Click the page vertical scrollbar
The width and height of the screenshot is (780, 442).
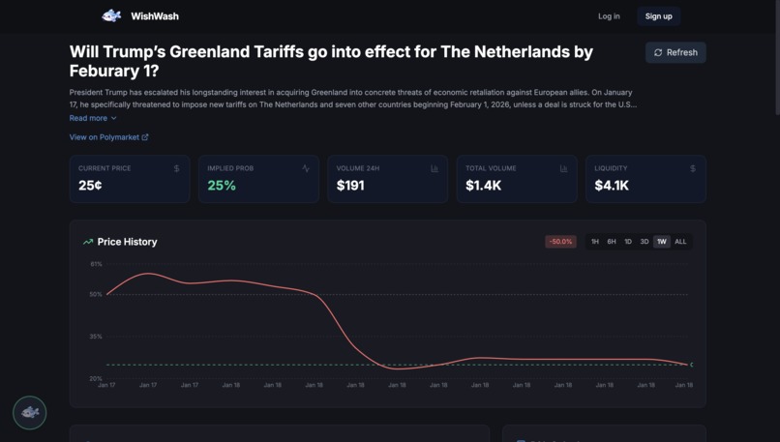coord(777,57)
